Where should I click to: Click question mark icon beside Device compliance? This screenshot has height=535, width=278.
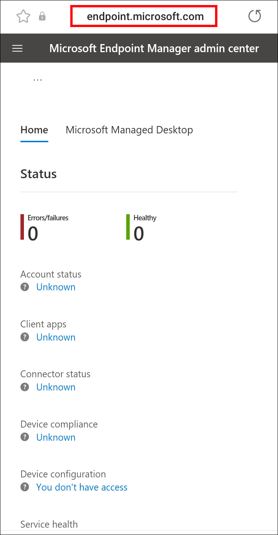[25, 437]
